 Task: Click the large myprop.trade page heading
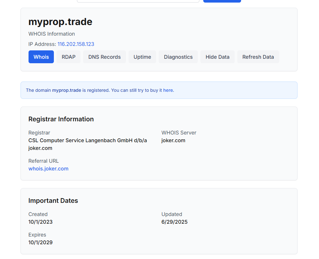click(x=60, y=22)
